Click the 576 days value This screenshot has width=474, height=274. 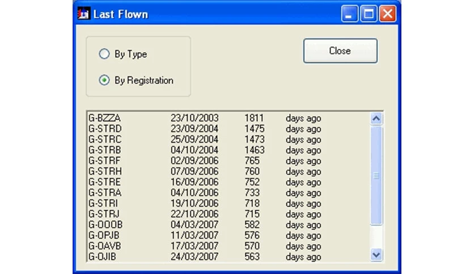[x=252, y=236]
